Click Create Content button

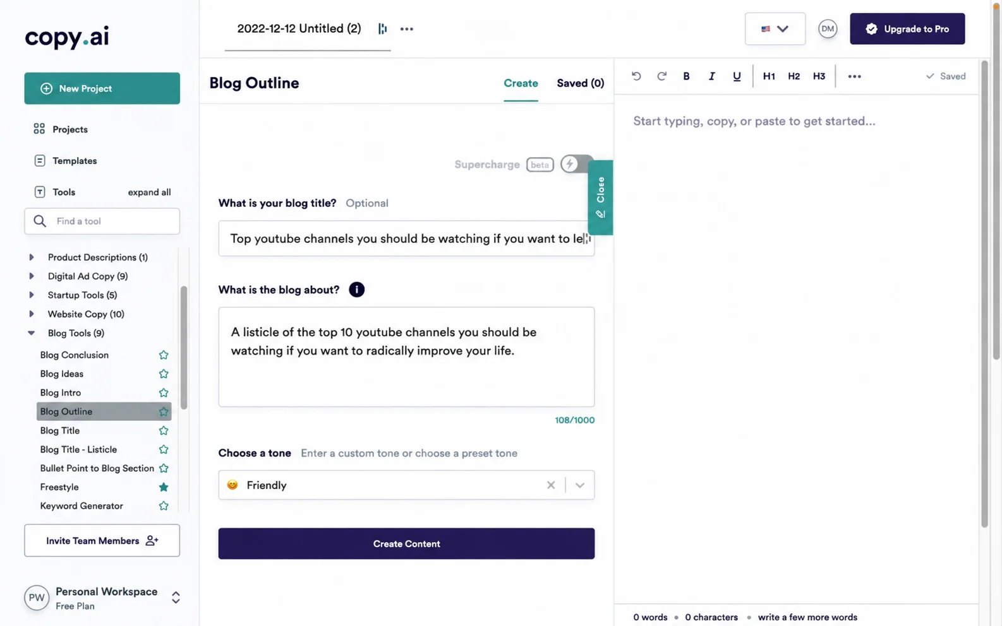406,543
